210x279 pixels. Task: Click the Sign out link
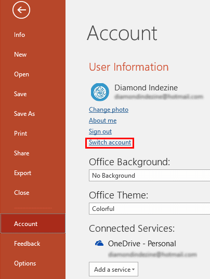click(100, 131)
